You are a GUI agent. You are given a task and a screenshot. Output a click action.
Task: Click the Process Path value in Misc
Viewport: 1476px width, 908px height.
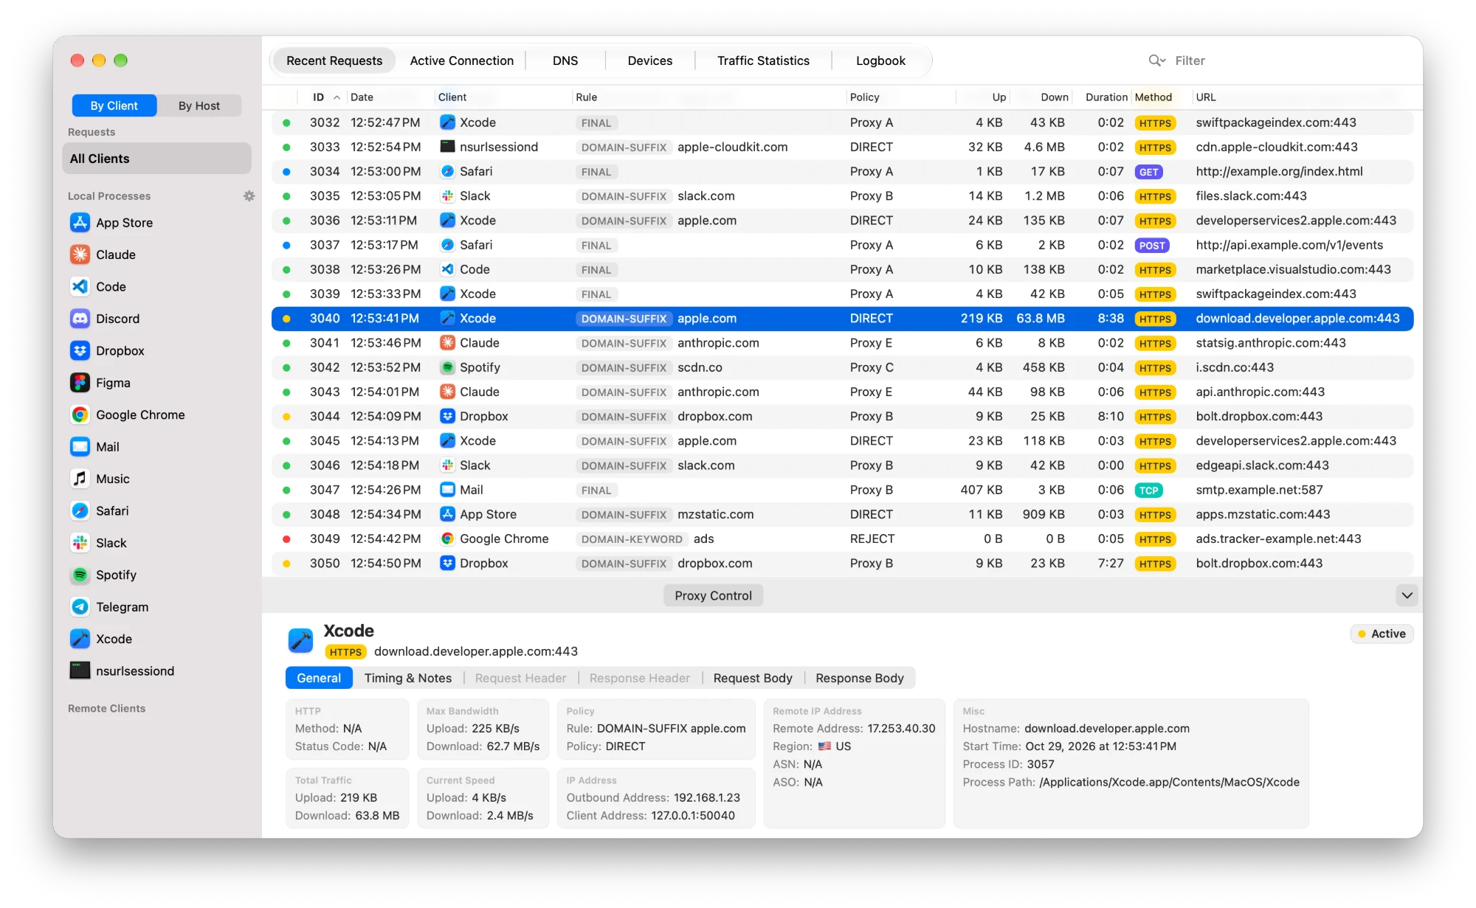[1169, 782]
